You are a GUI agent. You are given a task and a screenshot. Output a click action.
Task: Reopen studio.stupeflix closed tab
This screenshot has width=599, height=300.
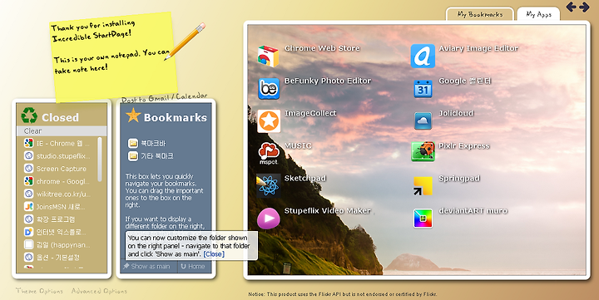point(57,156)
